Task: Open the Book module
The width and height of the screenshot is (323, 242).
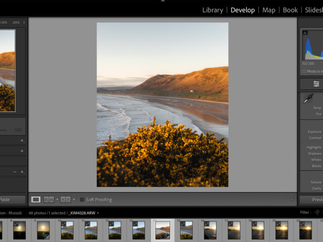Action: (290, 10)
